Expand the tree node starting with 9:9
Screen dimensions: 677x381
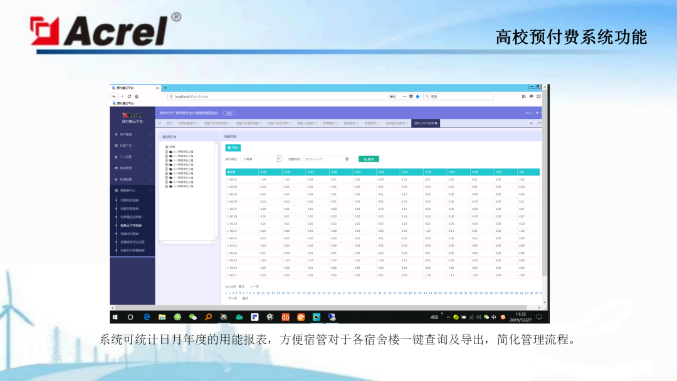pos(166,186)
